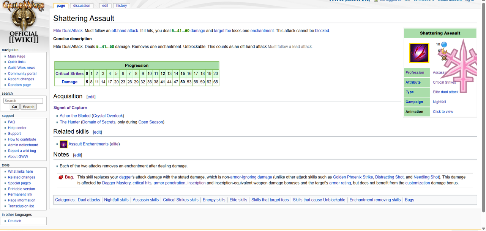
Task: Click the Search button in sidebar
Action: pos(28,107)
